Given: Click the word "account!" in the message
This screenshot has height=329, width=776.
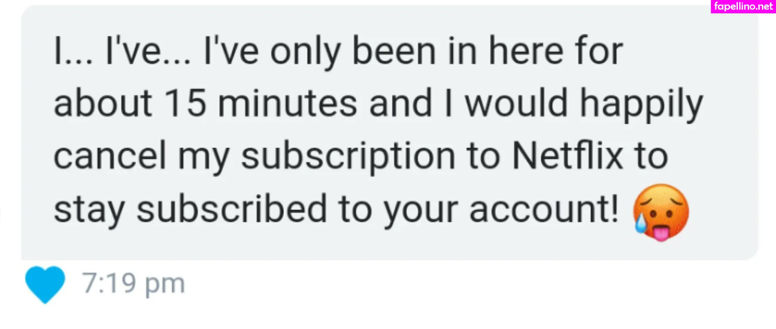Looking at the screenshot, I should click(544, 209).
